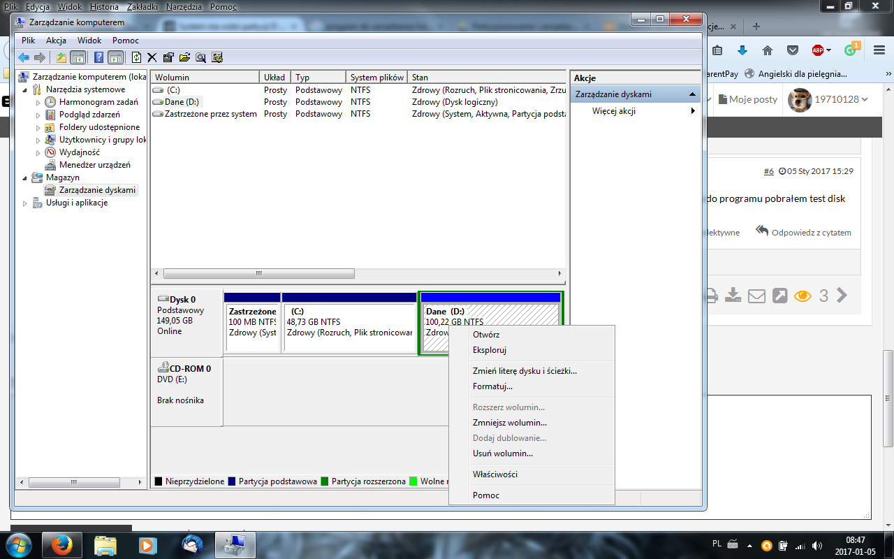Screen dimensions: 894x559
Task: Select Harmonogram zadań in the console tree
Action: [98, 102]
